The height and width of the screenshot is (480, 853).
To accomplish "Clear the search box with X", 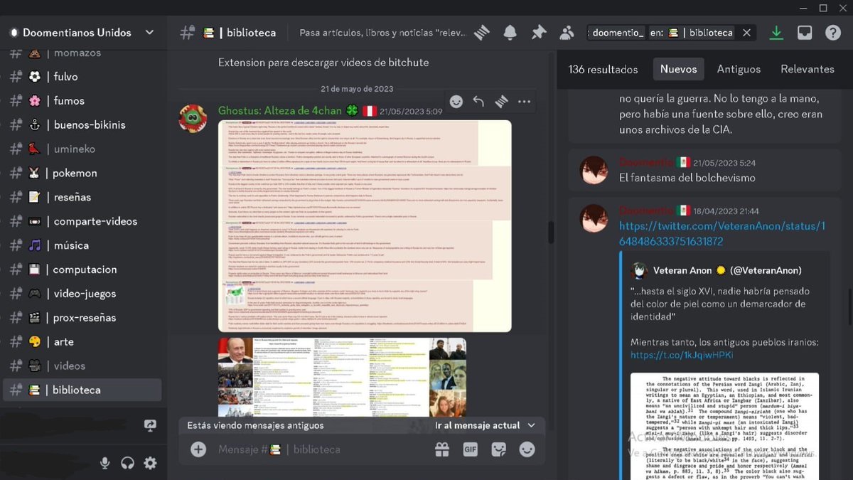I will pos(746,33).
